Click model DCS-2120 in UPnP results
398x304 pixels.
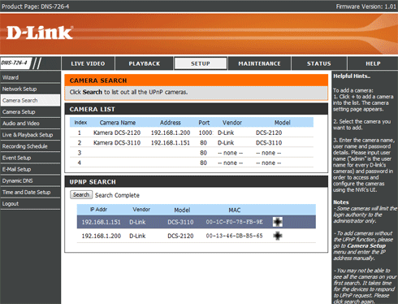coord(180,236)
